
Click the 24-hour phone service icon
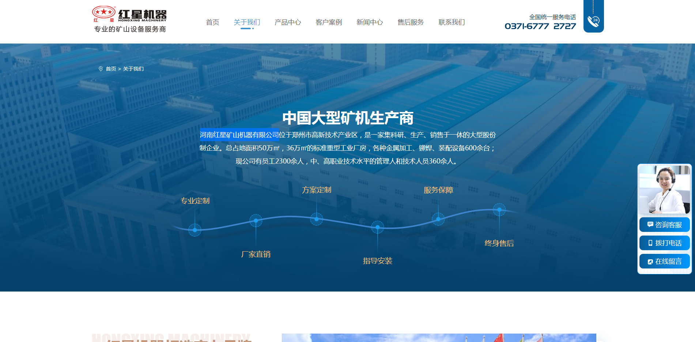[x=593, y=21]
